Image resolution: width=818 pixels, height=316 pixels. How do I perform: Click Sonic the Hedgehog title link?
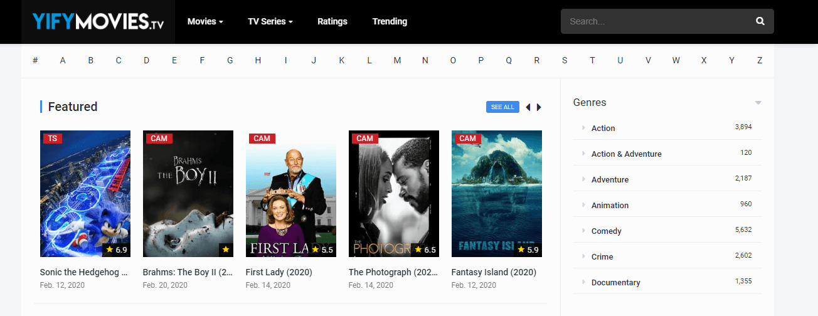click(x=84, y=273)
